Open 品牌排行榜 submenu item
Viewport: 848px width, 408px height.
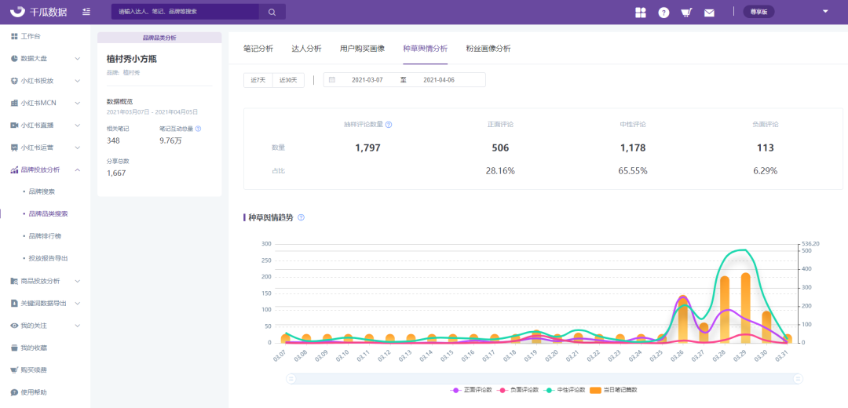point(45,236)
